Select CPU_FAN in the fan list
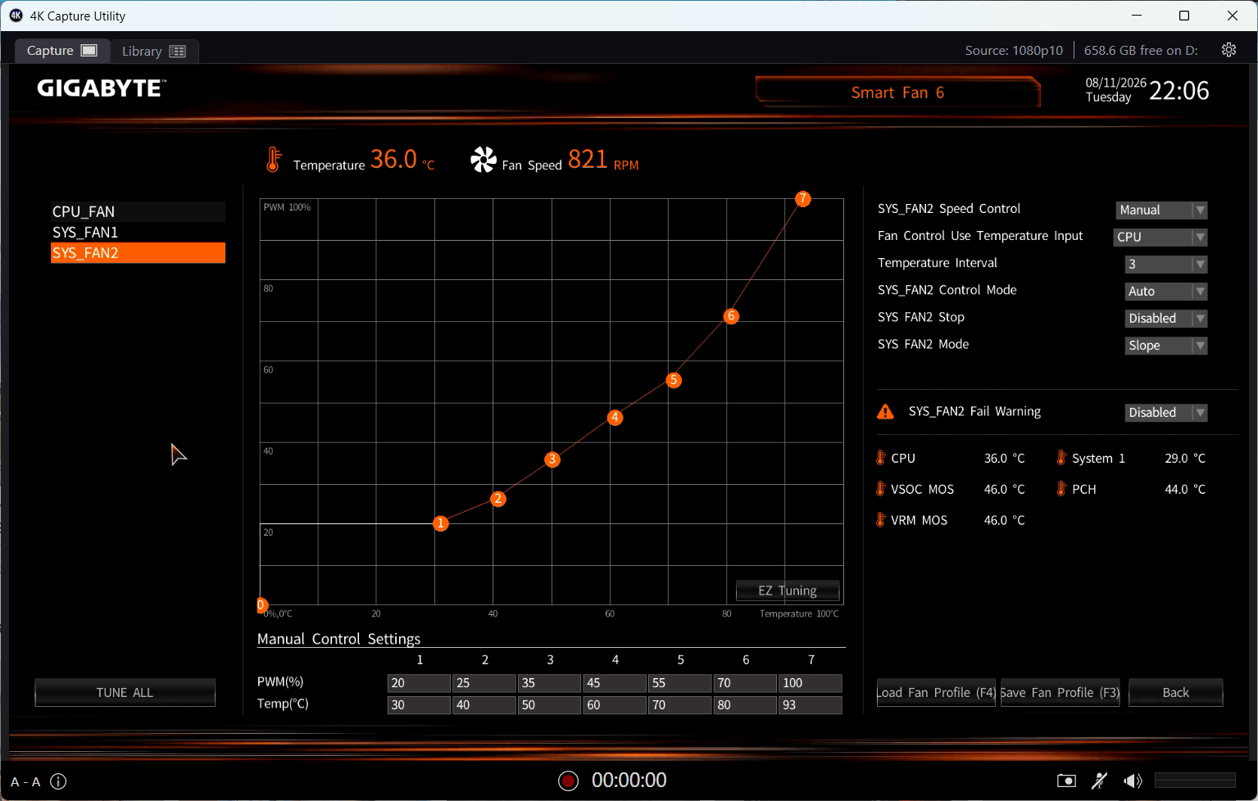 [x=138, y=211]
